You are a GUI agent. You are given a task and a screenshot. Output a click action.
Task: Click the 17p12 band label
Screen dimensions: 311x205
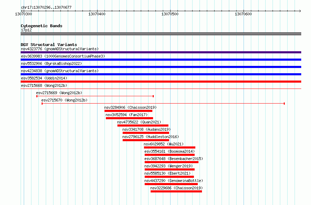(x=26, y=30)
